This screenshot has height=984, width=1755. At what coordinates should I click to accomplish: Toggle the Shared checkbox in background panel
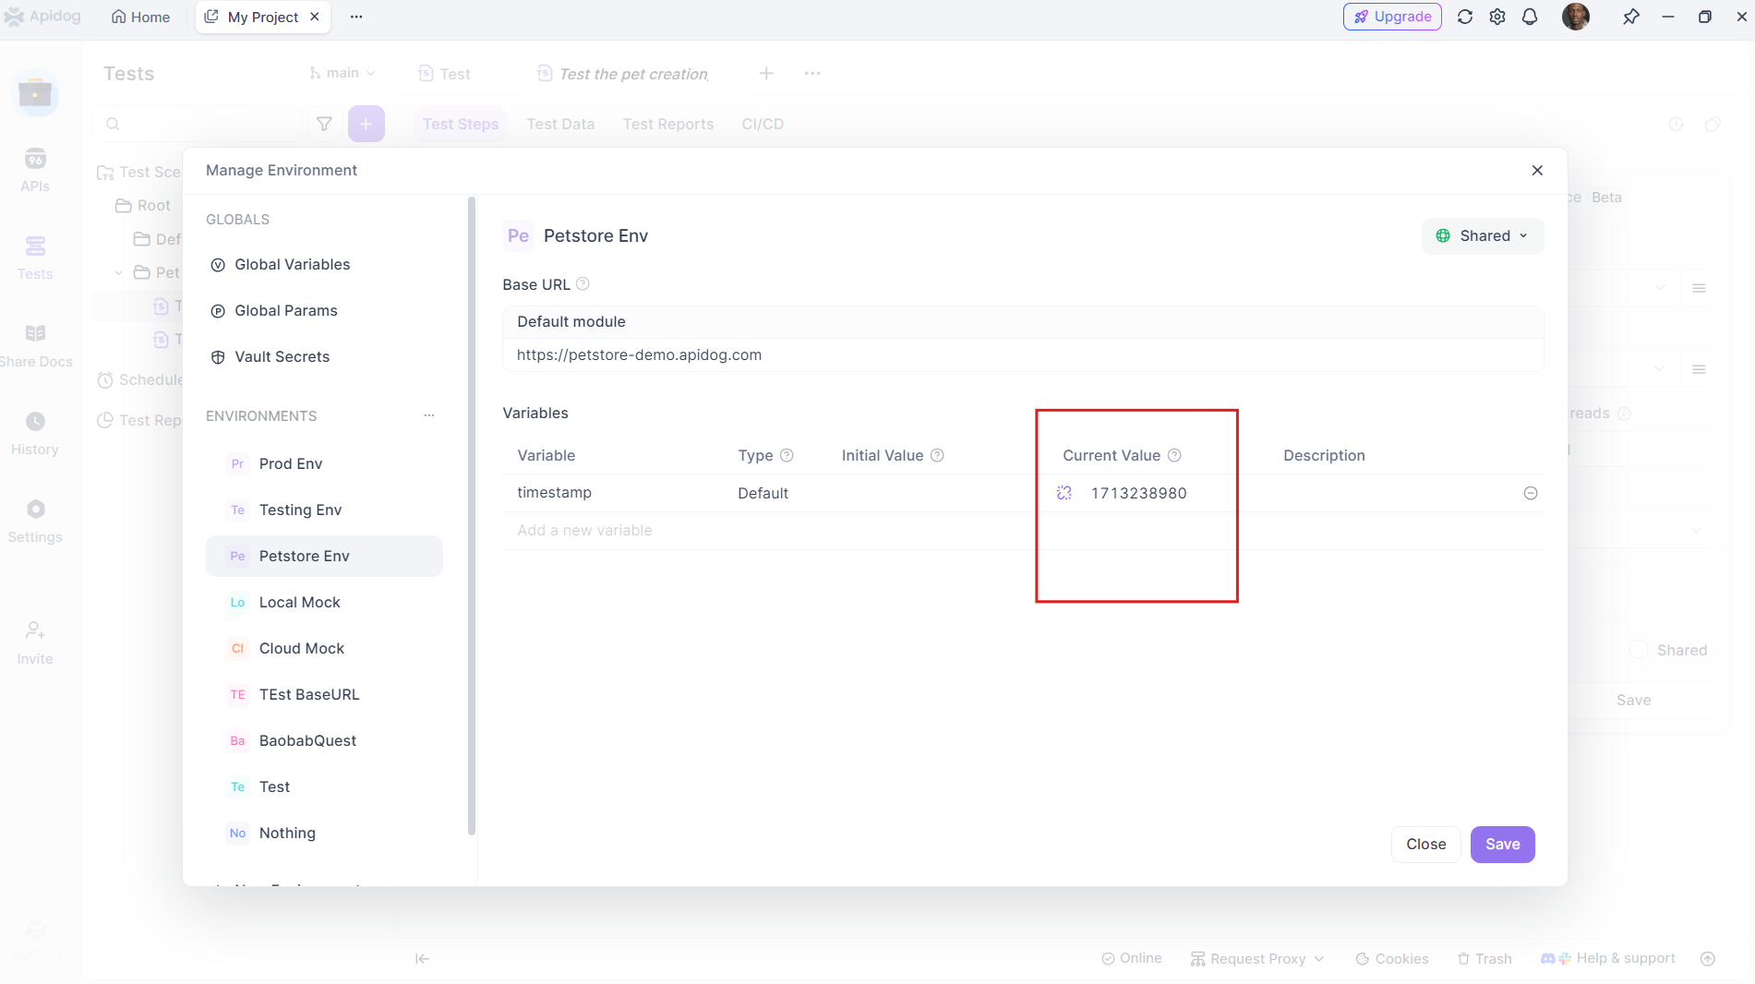(x=1639, y=650)
